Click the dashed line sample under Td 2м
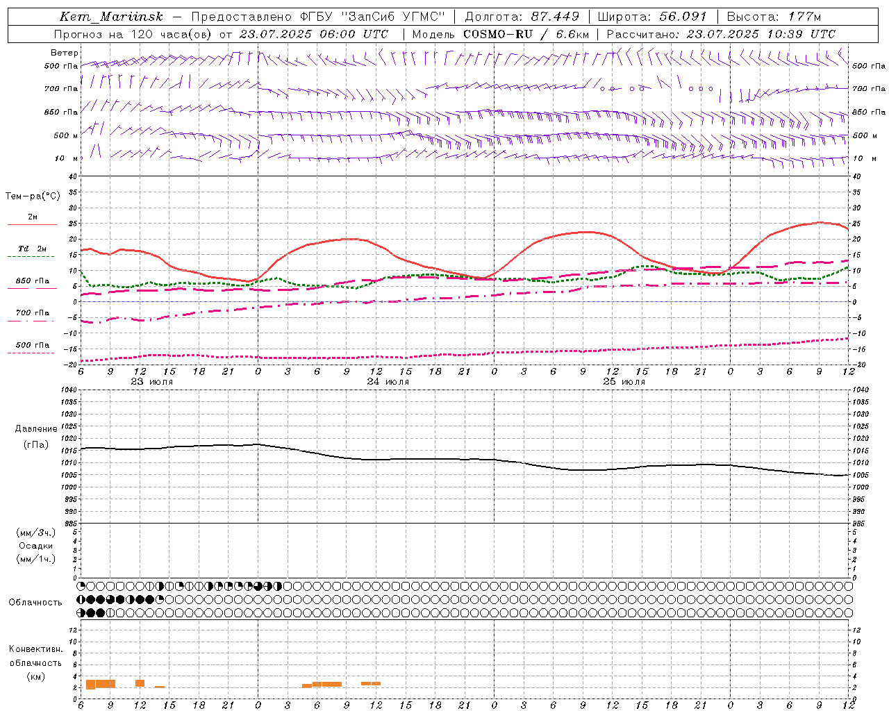Image resolution: width=889 pixels, height=711 pixels. click(32, 257)
